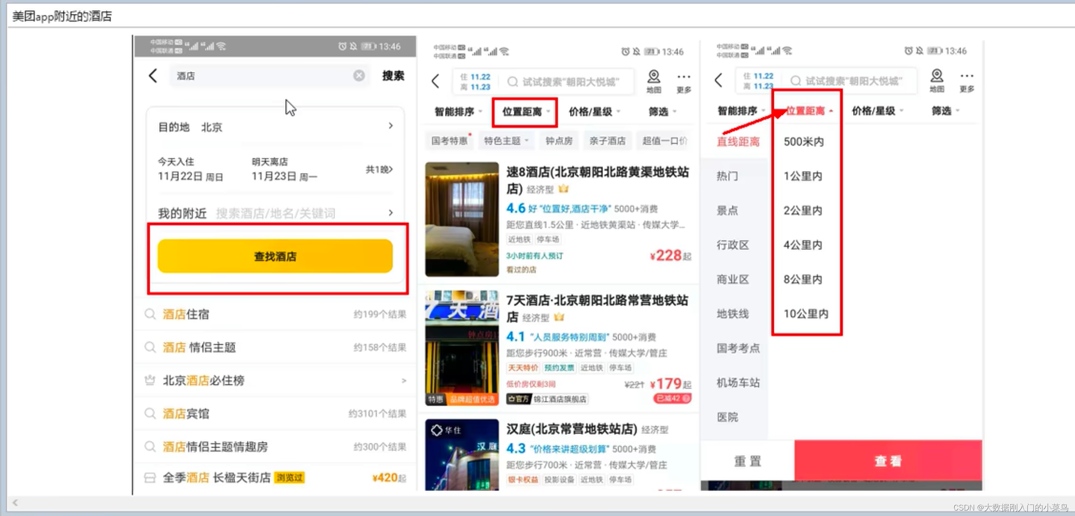Click 酒店 search input field
This screenshot has width=1075, height=516.
pyautogui.click(x=270, y=76)
